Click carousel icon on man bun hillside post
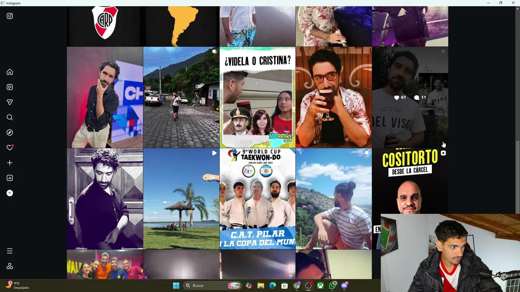 pyautogui.click(x=366, y=153)
